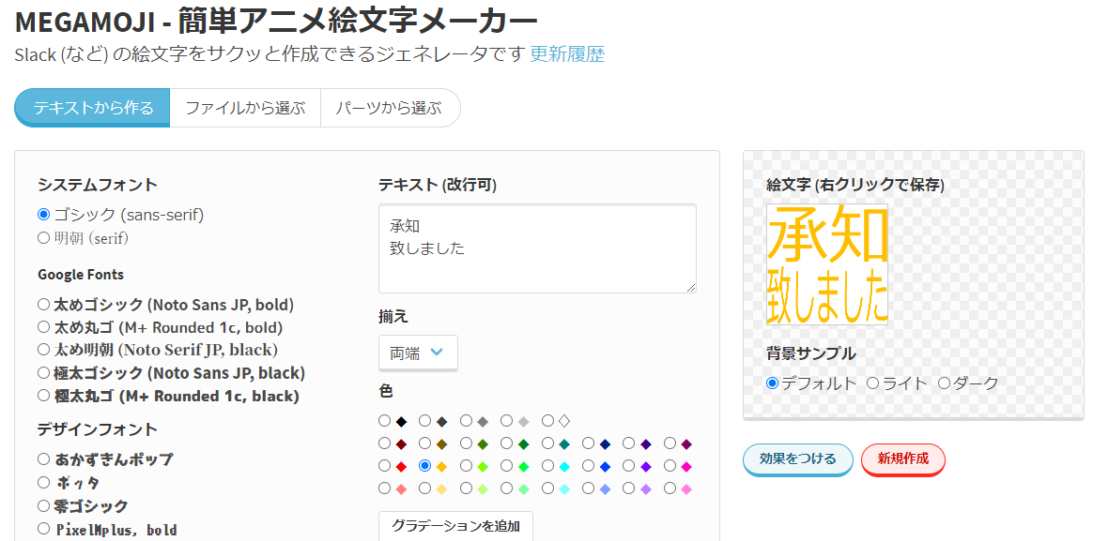This screenshot has height=541, width=1093.
Task: Click the 効果をつける button
Action: 797,458
